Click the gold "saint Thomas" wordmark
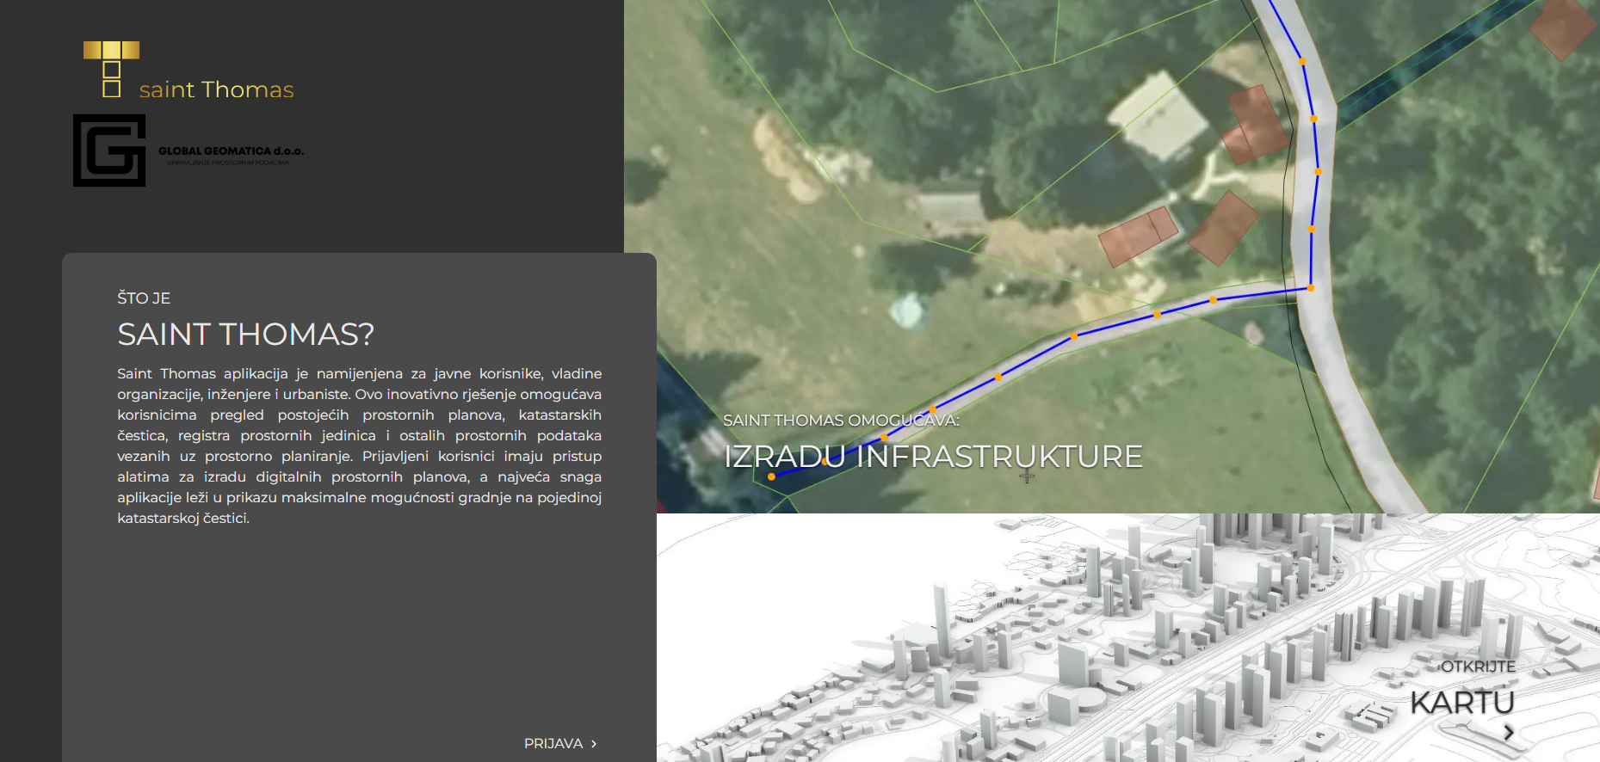 216,89
